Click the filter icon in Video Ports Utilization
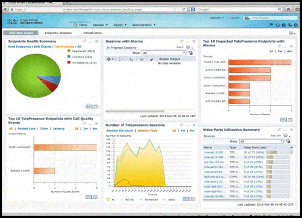 point(289,142)
